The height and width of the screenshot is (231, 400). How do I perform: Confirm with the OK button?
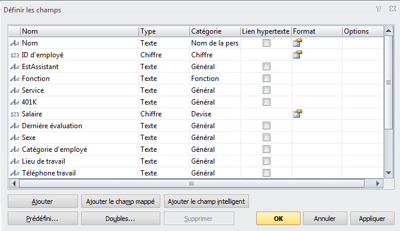tap(278, 219)
